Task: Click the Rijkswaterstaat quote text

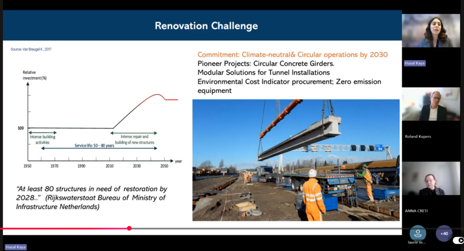Action: [x=91, y=198]
